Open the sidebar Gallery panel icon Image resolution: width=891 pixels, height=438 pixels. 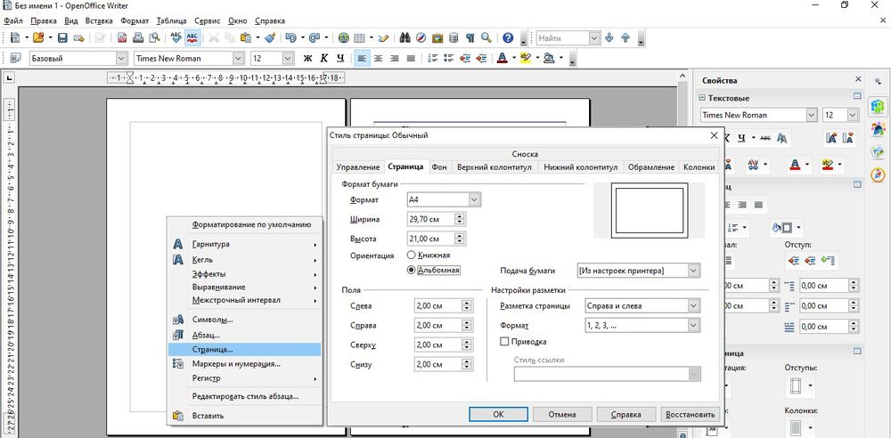[877, 151]
